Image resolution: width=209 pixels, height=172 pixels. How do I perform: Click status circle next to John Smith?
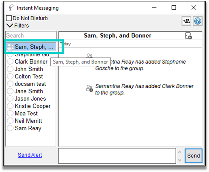point(10,69)
